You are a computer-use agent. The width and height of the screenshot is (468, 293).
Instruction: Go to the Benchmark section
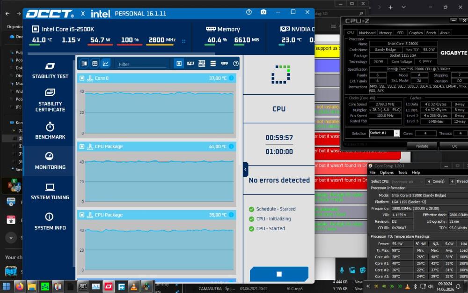pyautogui.click(x=50, y=131)
